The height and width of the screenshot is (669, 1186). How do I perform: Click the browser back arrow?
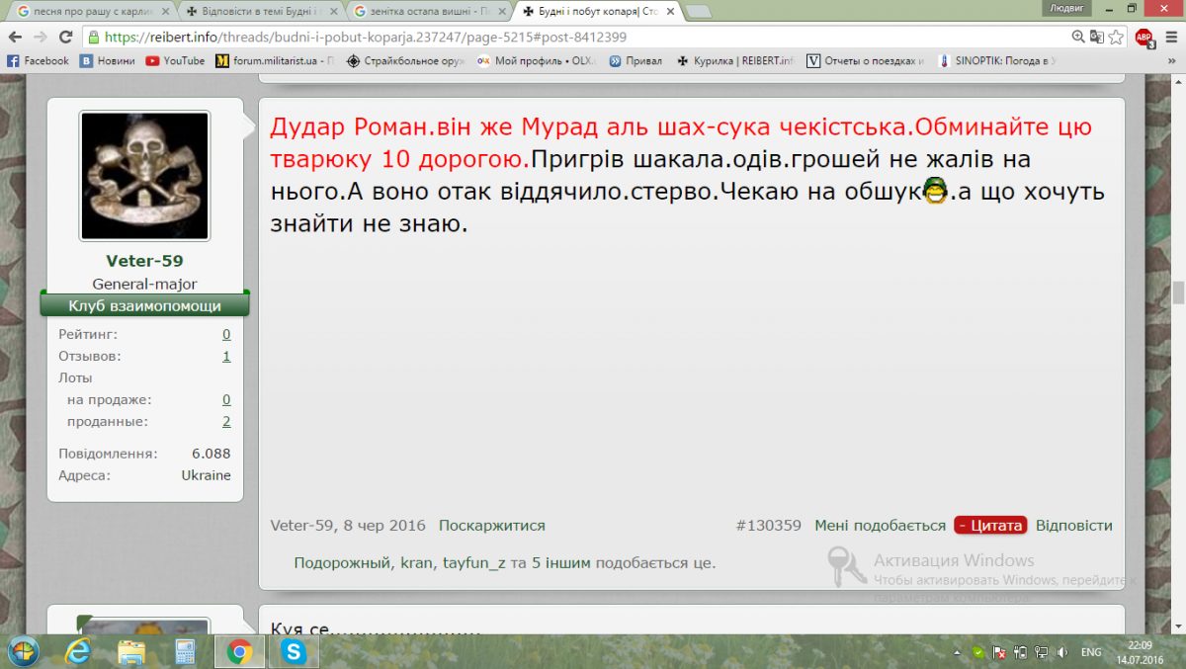(15, 37)
